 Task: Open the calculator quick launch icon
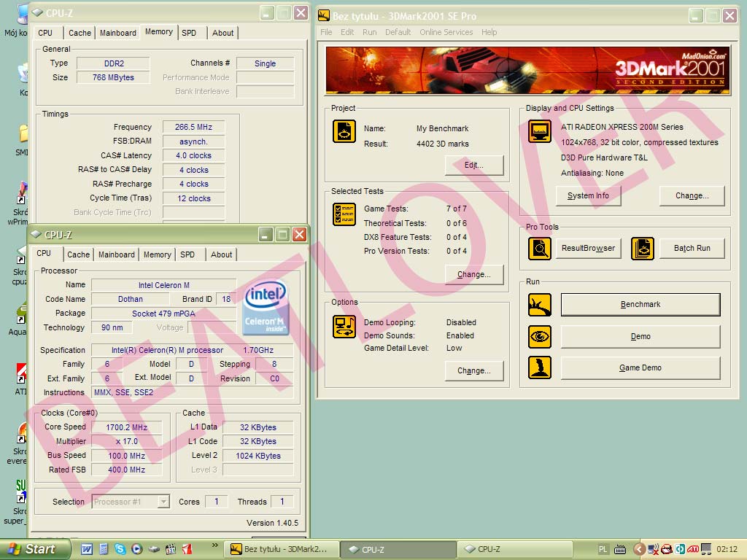click(104, 549)
